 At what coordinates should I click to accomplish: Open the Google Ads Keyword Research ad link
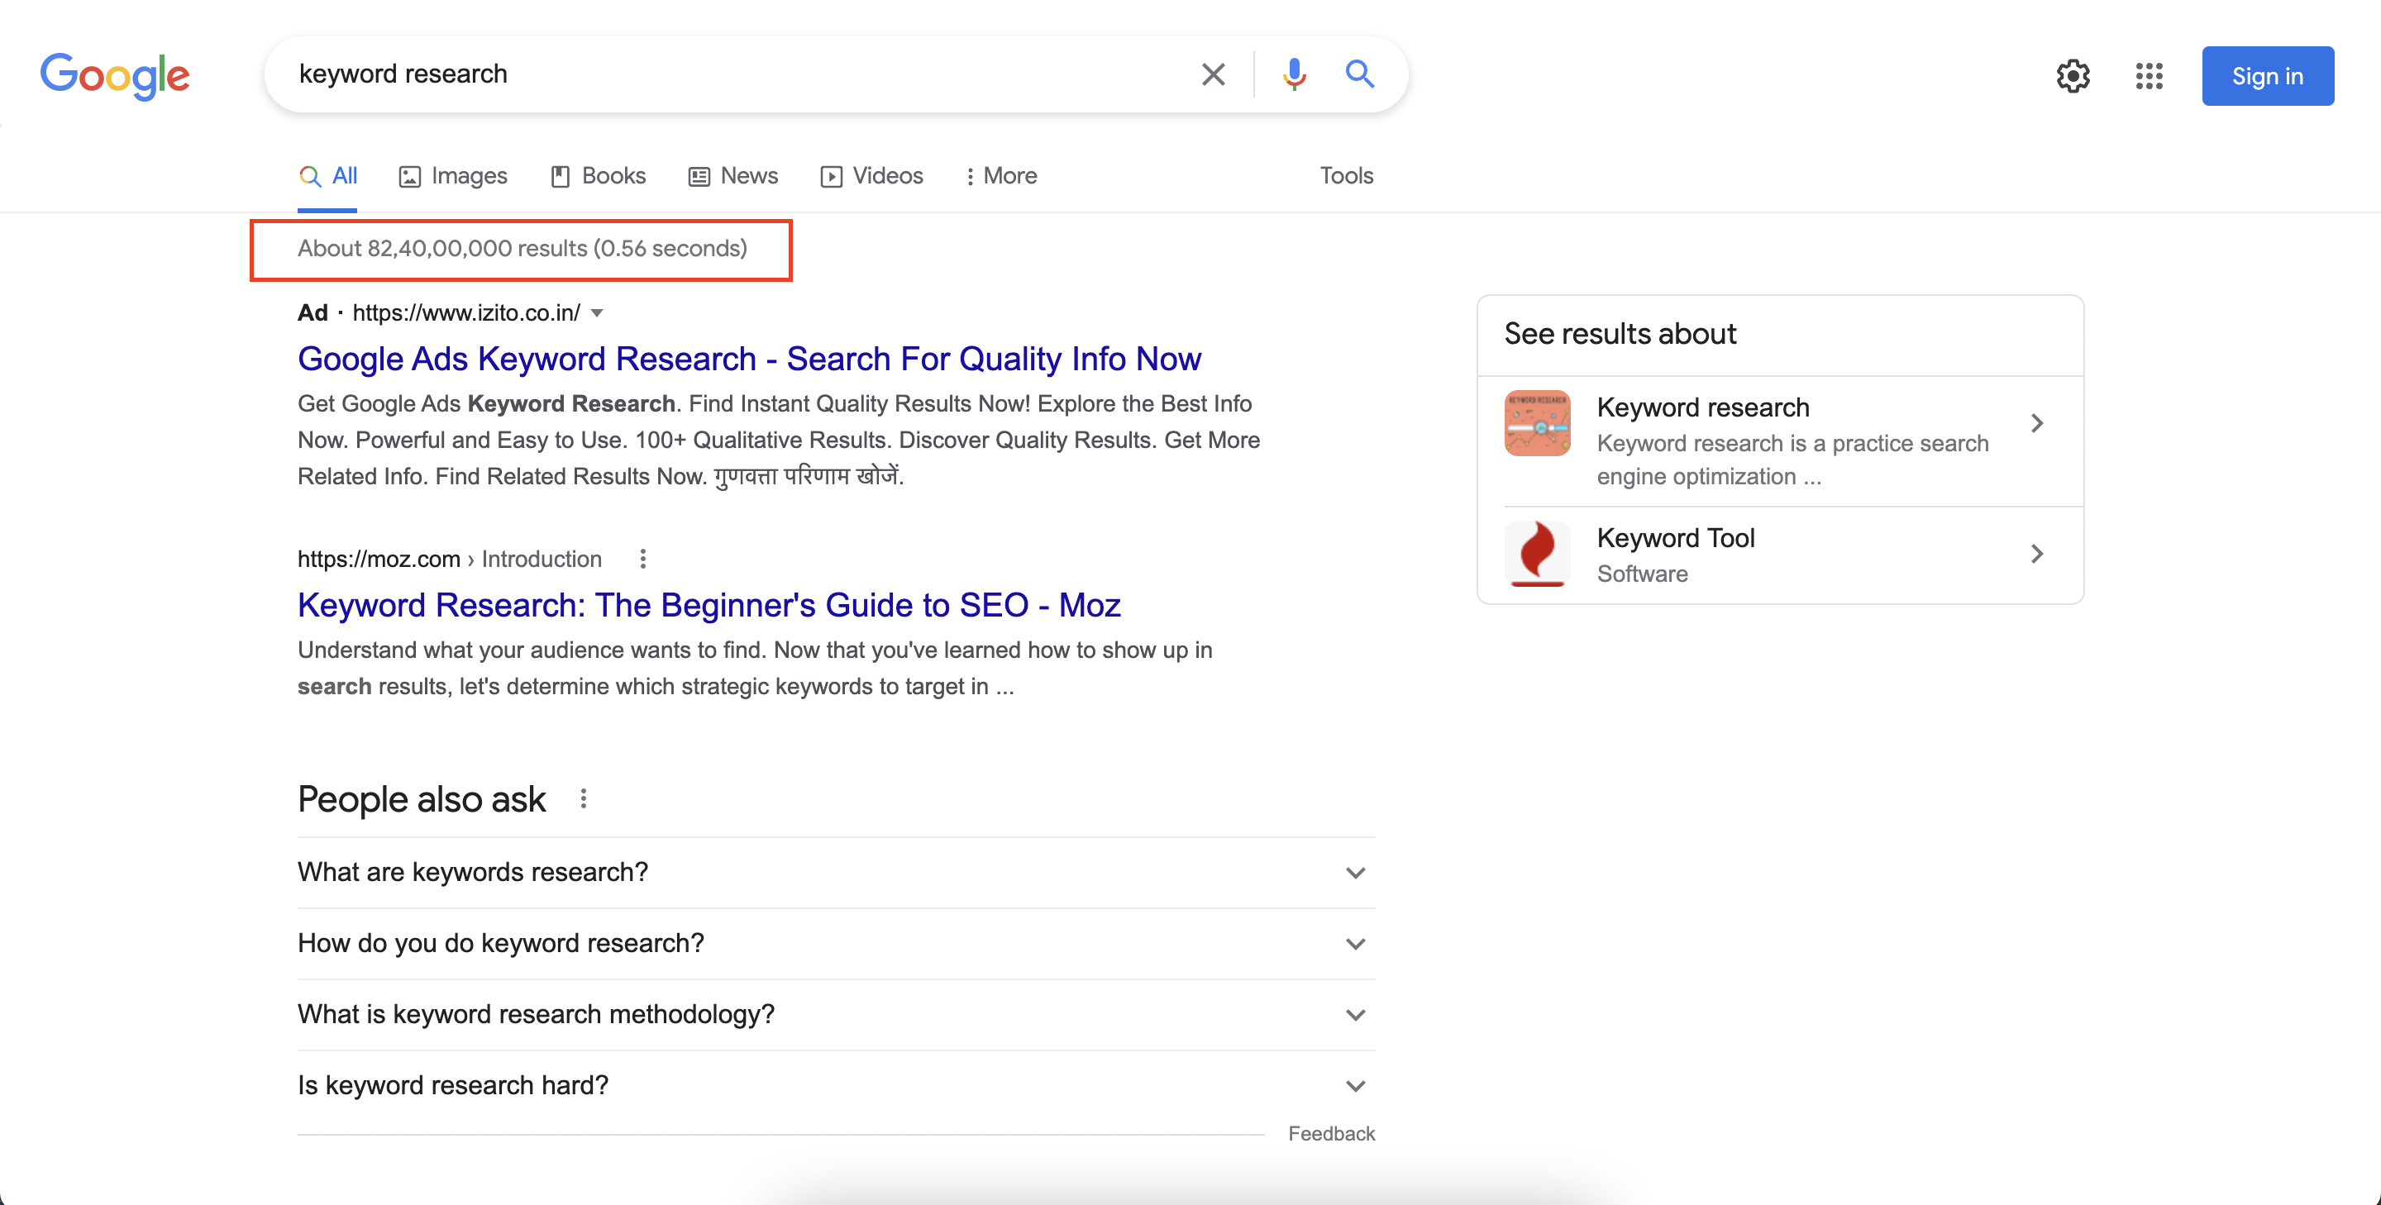click(749, 359)
